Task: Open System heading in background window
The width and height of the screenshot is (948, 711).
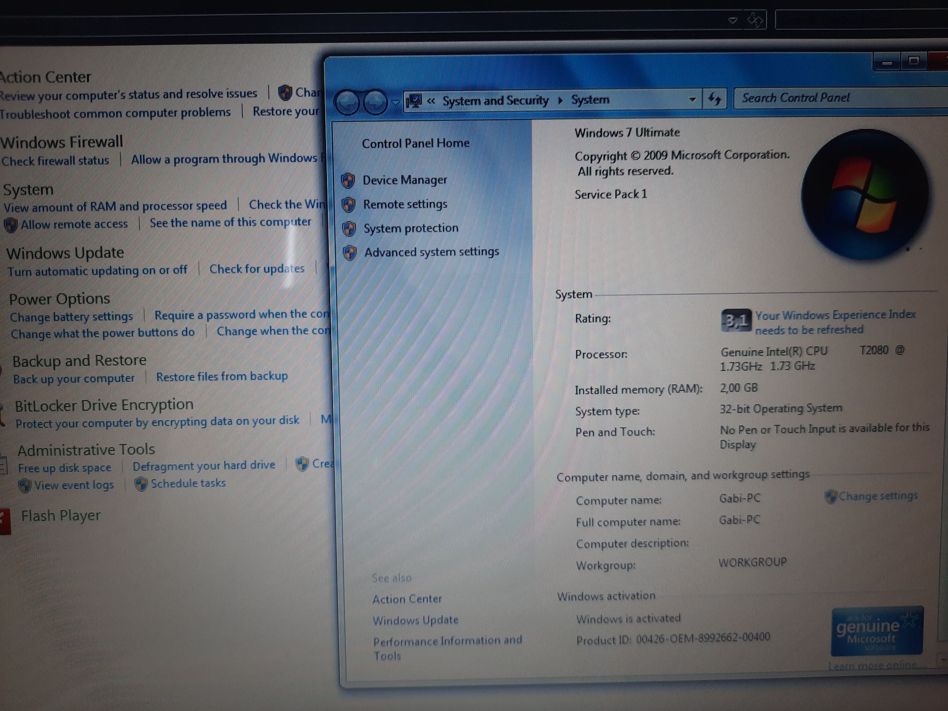Action: point(28,190)
